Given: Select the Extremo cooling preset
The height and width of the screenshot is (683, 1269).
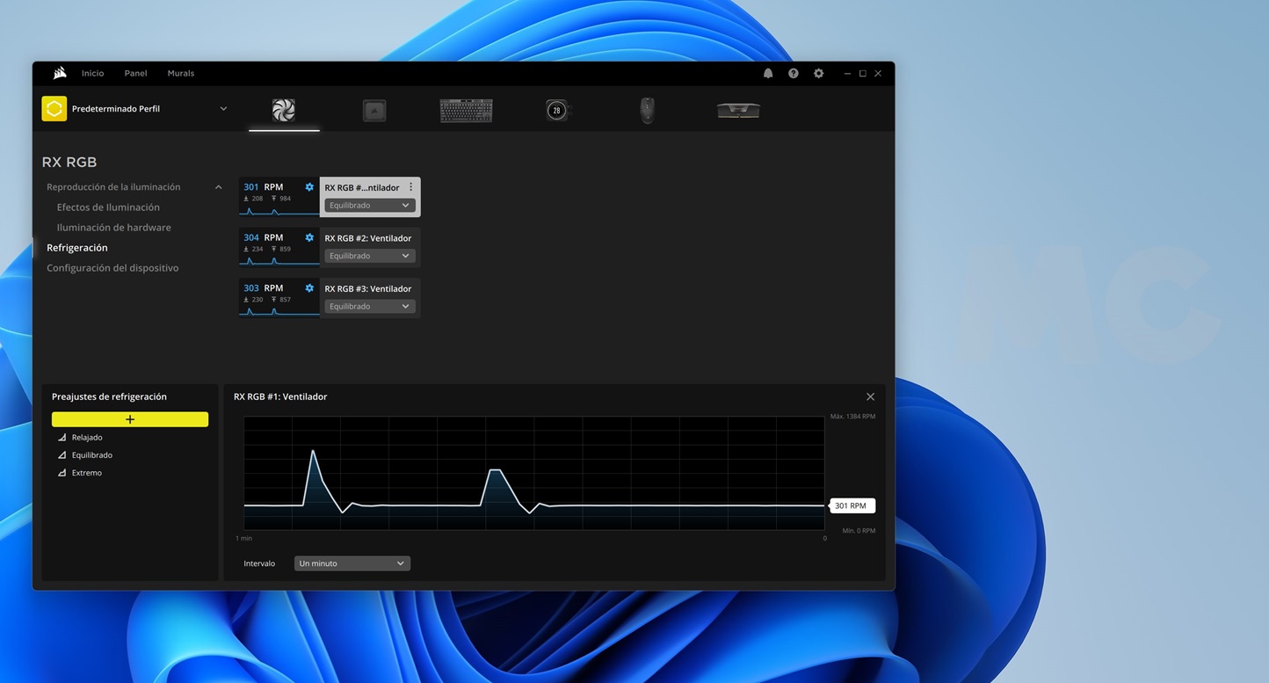Looking at the screenshot, I should [x=87, y=473].
